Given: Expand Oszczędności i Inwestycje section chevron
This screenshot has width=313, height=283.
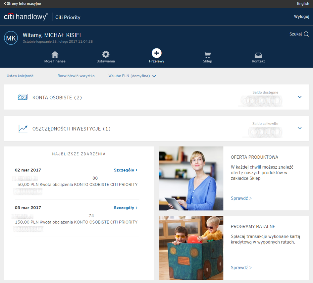Looking at the screenshot, I should pyautogui.click(x=300, y=128).
